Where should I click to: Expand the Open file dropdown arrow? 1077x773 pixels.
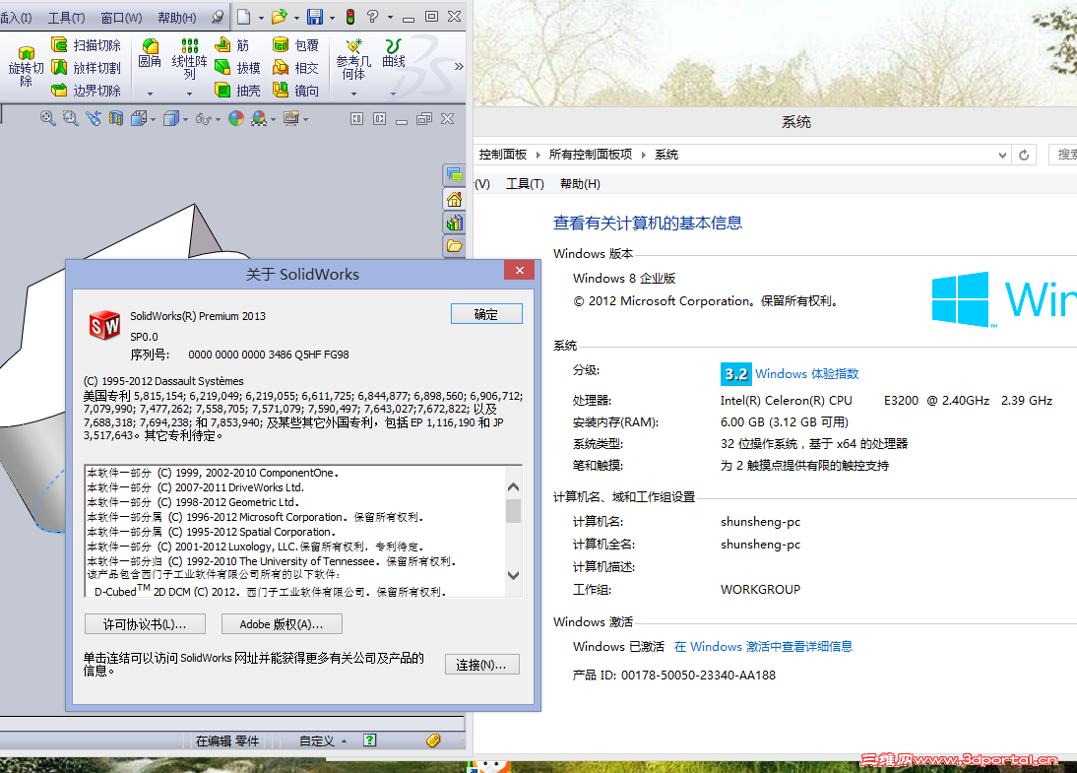pyautogui.click(x=296, y=18)
